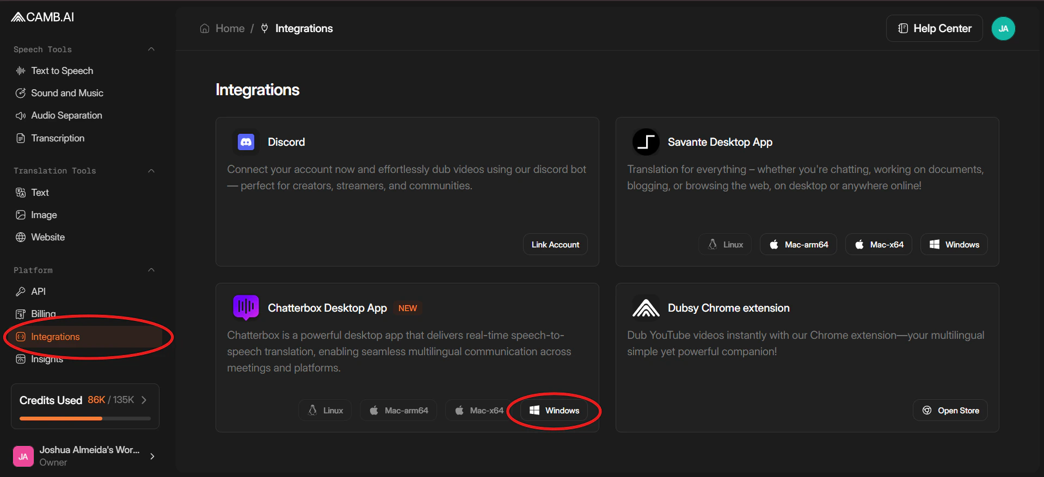
Task: Download Chatterbox for Windows
Action: click(554, 411)
